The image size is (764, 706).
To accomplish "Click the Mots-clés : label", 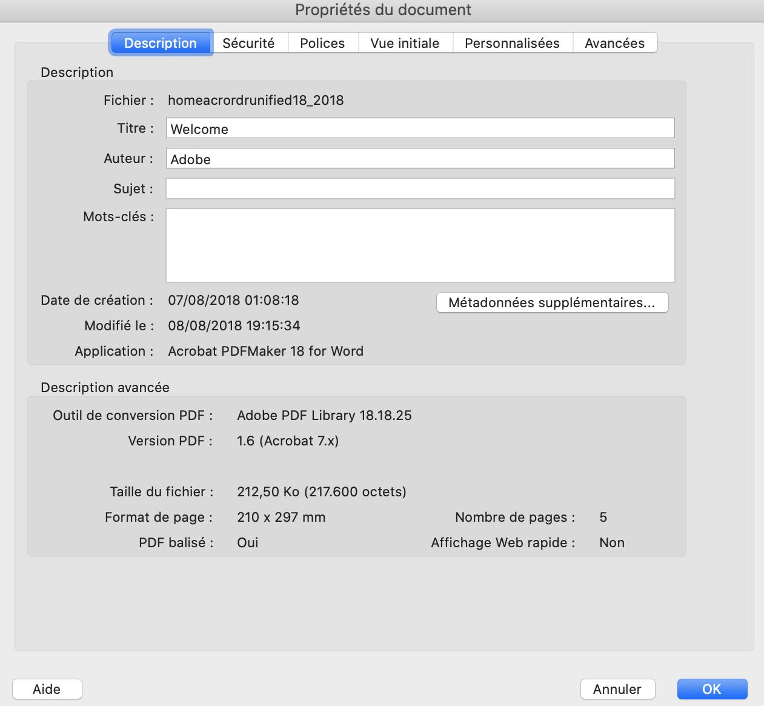I will (x=119, y=216).
